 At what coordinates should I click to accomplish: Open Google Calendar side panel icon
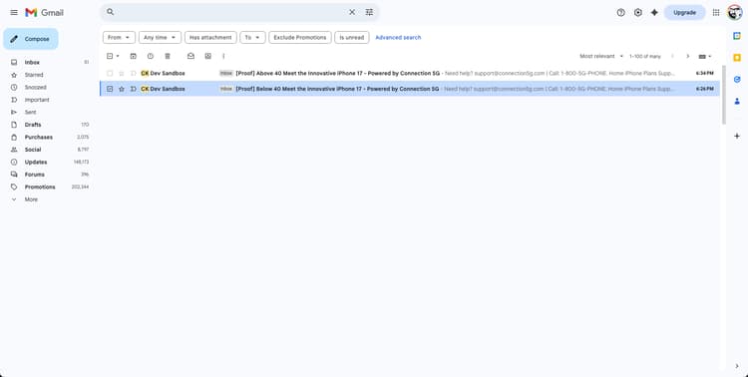[x=737, y=36]
